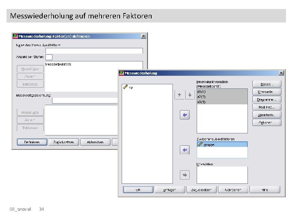Click blue arrow beside Zwischensubjektfaktoren list
The image size is (295, 221).
[x=185, y=150]
